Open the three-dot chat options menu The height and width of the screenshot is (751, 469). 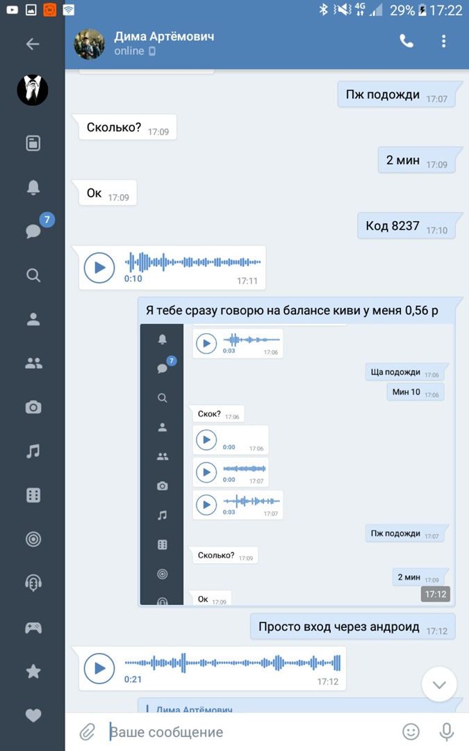[x=444, y=41]
